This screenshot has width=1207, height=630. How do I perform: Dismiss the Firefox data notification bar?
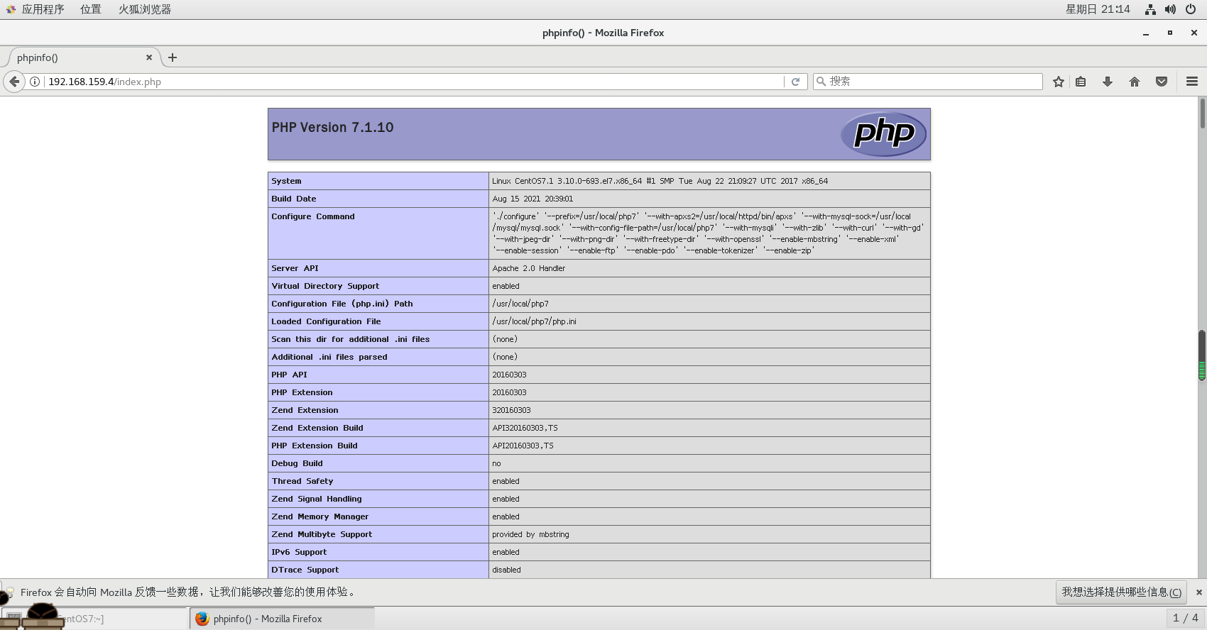click(x=1199, y=592)
